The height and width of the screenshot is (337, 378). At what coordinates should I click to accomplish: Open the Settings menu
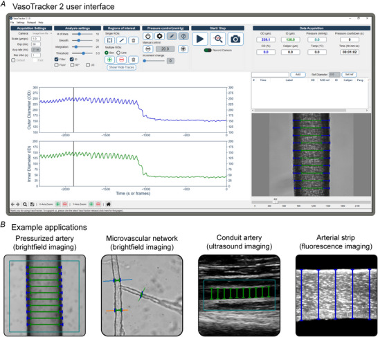[21, 22]
